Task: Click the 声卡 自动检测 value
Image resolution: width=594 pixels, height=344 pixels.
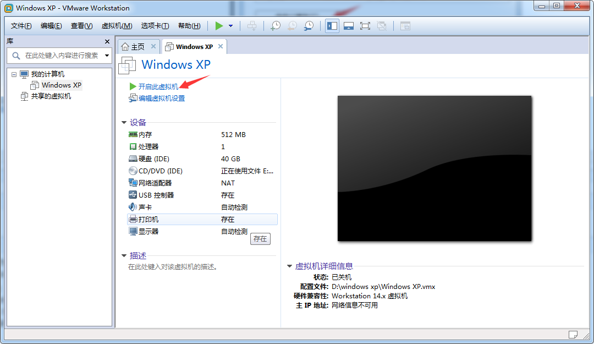Action: pos(234,208)
